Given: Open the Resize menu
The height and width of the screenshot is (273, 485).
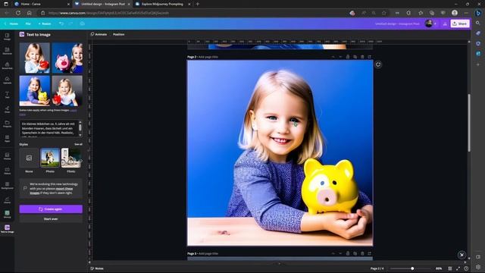Looking at the screenshot, I should coord(45,24).
